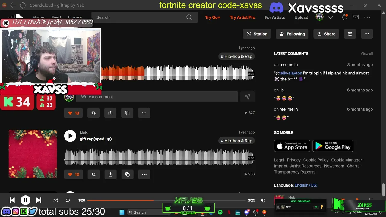Click the page vertical scrollbar thumb
Screen dimensions: 386x217
384,190
